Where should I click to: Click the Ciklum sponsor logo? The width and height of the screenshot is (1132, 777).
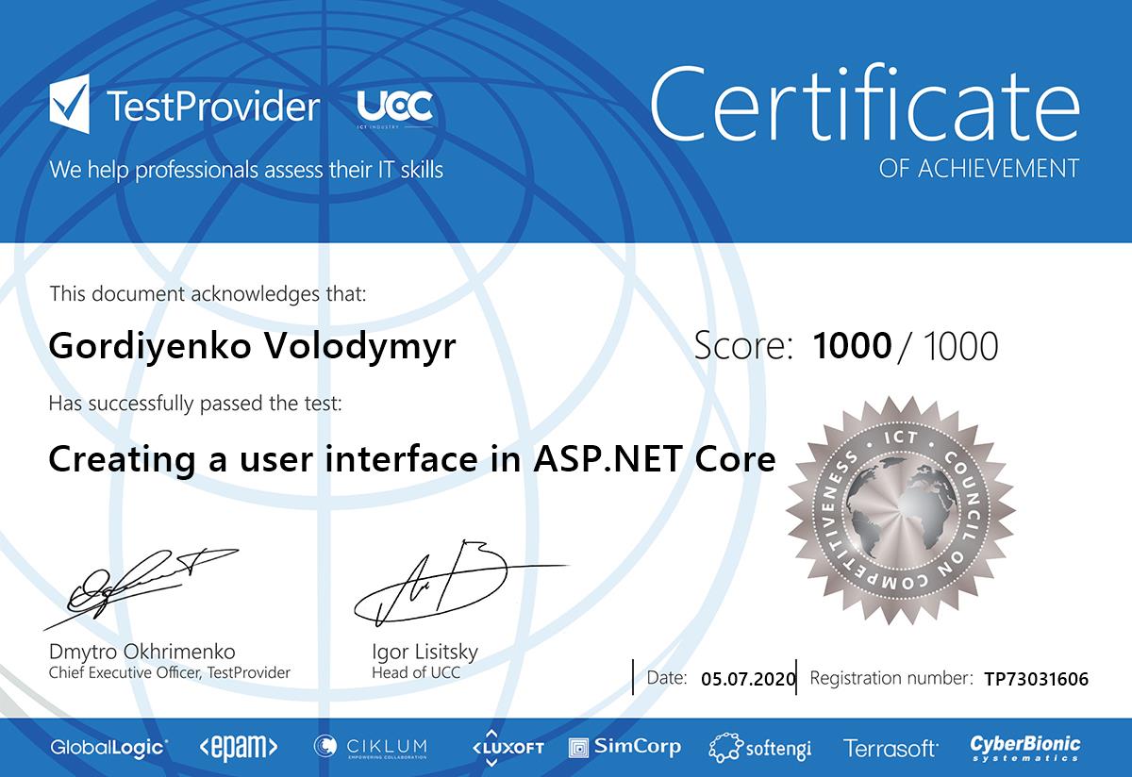click(371, 747)
